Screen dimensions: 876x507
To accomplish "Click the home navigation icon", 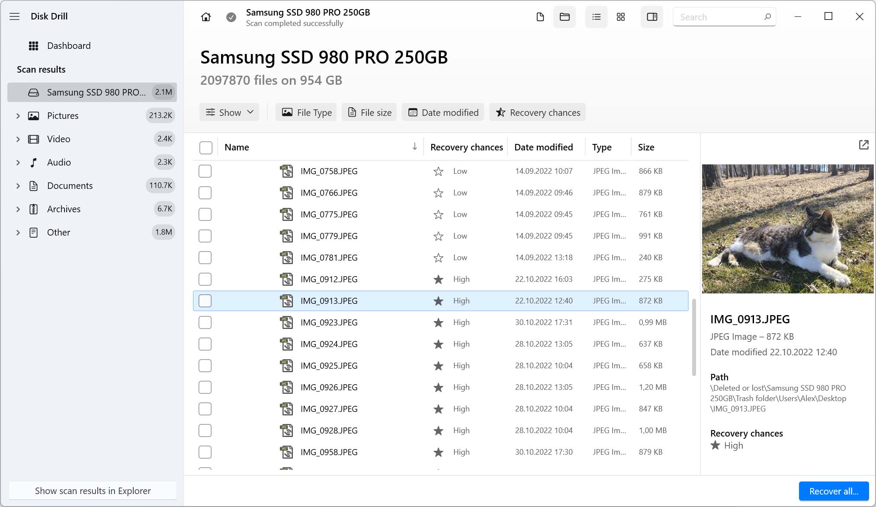I will pyautogui.click(x=206, y=17).
